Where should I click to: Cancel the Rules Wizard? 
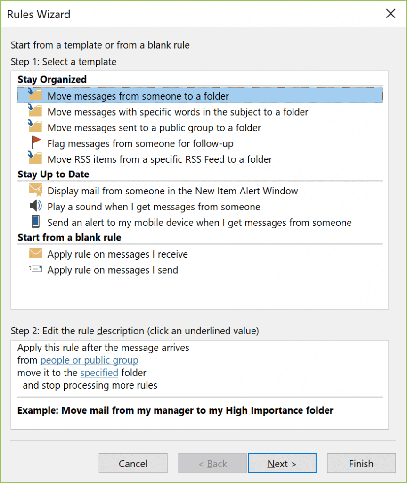[133, 463]
